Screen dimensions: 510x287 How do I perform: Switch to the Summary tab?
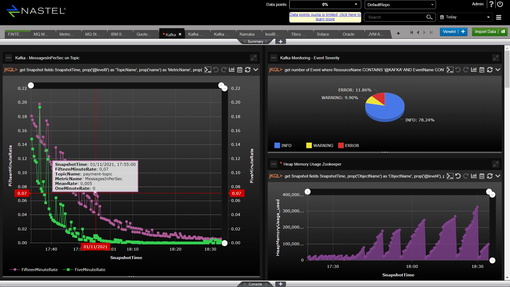[255, 41]
